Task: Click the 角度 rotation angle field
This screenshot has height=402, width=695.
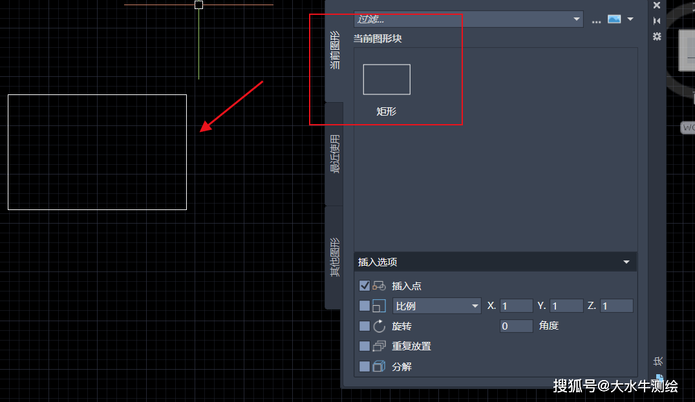Action: coord(516,326)
